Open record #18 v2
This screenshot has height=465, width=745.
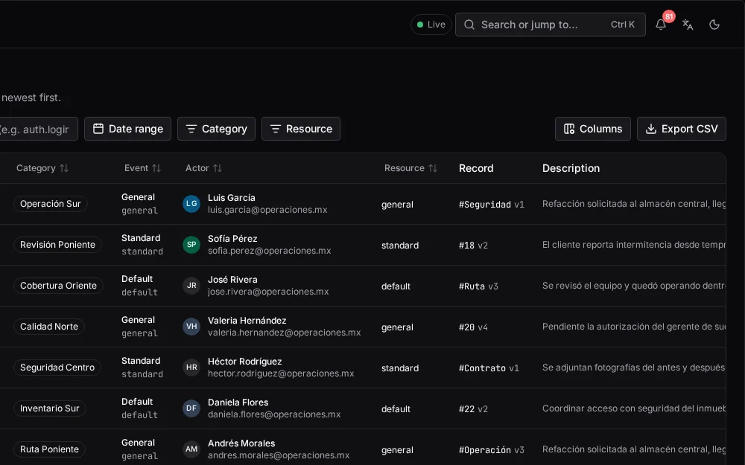[x=473, y=246]
